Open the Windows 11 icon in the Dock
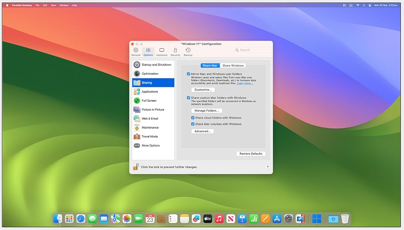Screen dimensions: 404x230 pos(317,219)
